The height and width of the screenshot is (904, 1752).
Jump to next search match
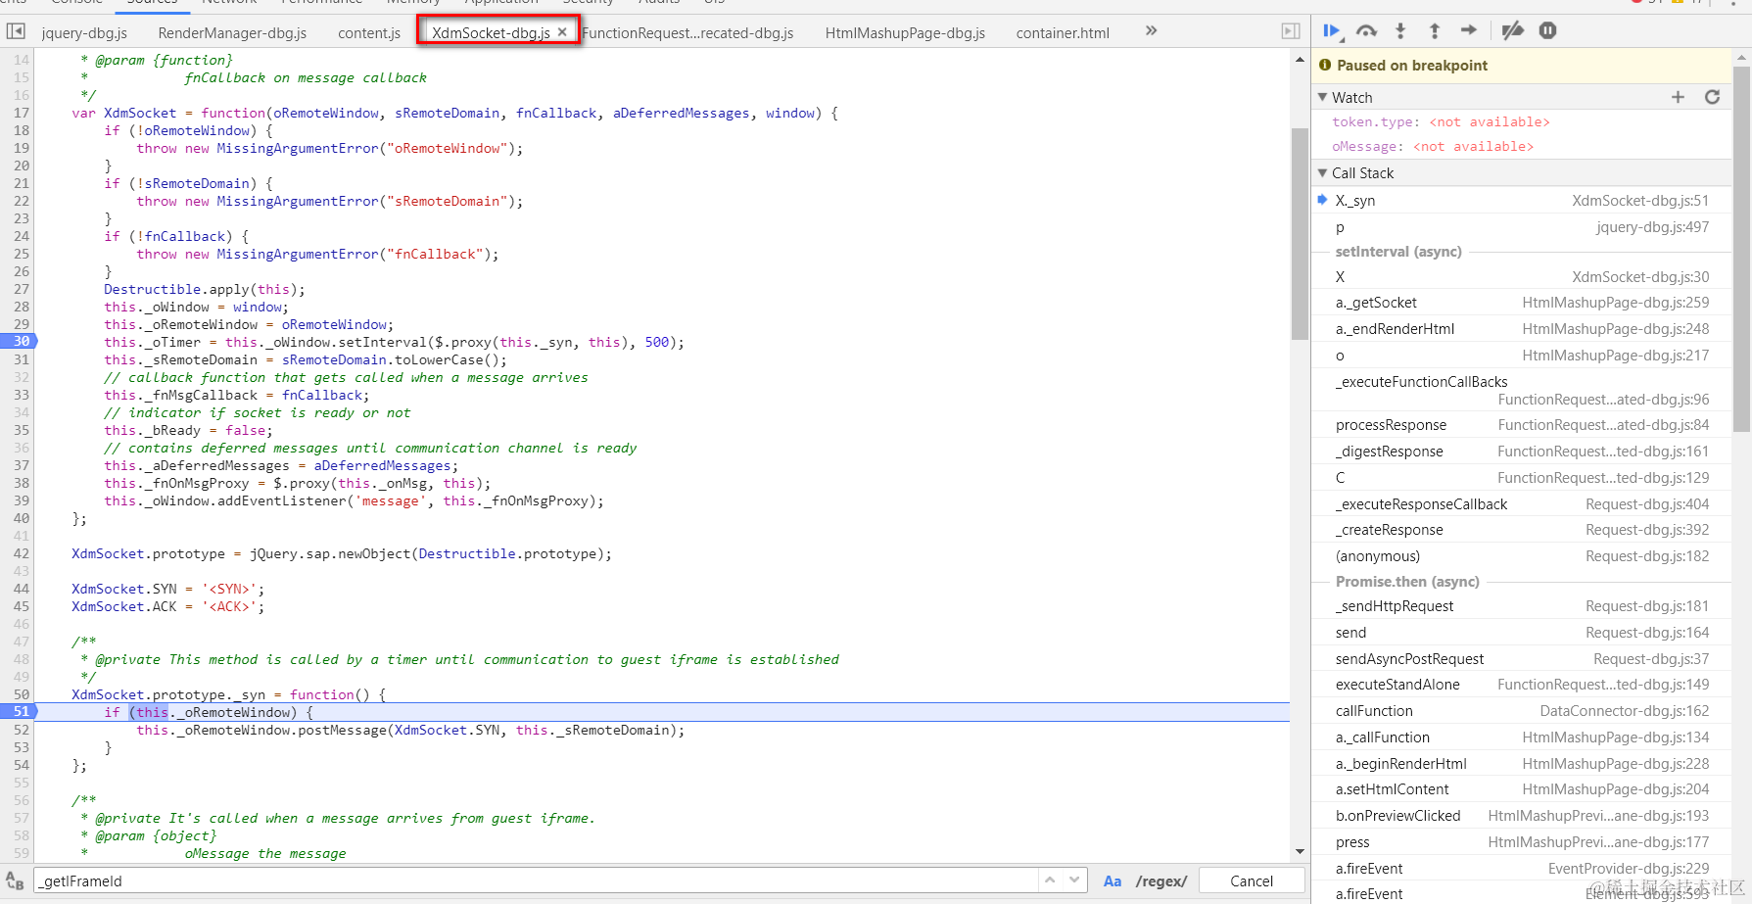point(1074,880)
